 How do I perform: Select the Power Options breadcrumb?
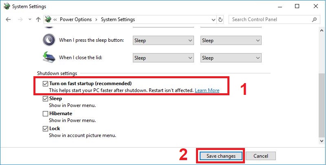click(x=76, y=19)
